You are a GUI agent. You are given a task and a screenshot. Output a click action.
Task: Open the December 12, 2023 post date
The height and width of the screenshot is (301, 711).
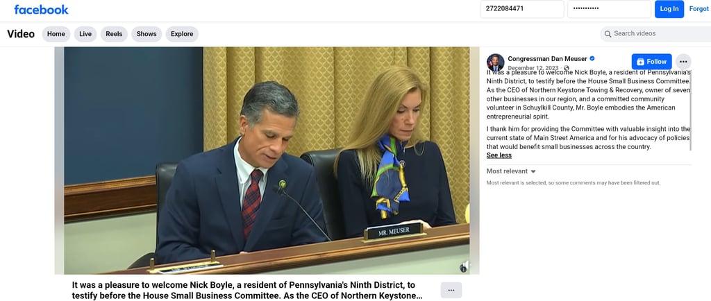[x=534, y=68]
